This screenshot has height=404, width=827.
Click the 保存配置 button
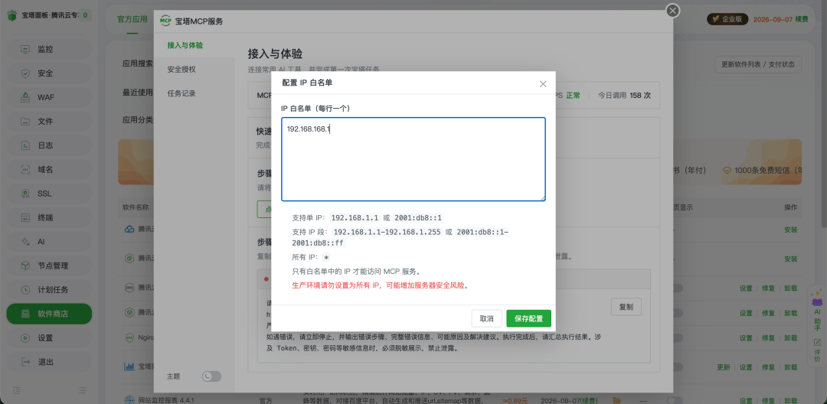[528, 318]
